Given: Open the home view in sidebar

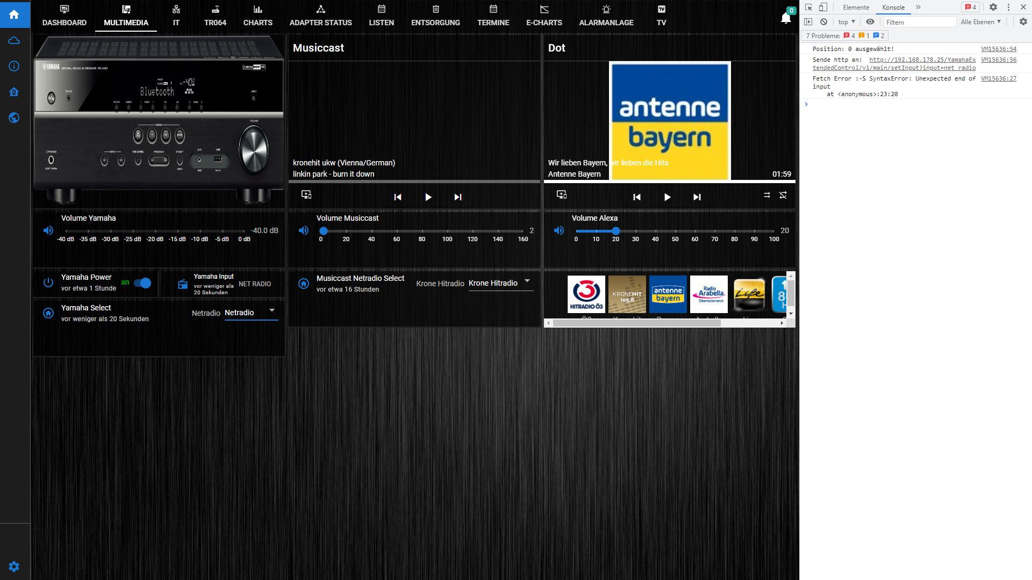Looking at the screenshot, I should pos(15,15).
